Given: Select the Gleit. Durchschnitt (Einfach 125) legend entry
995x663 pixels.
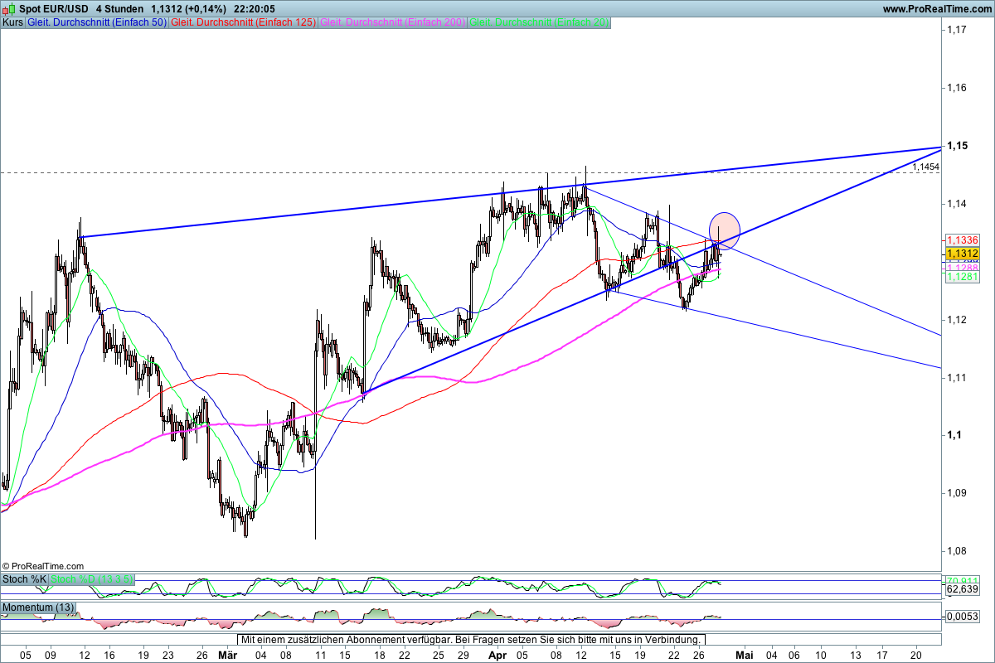Looking at the screenshot, I should point(243,22).
